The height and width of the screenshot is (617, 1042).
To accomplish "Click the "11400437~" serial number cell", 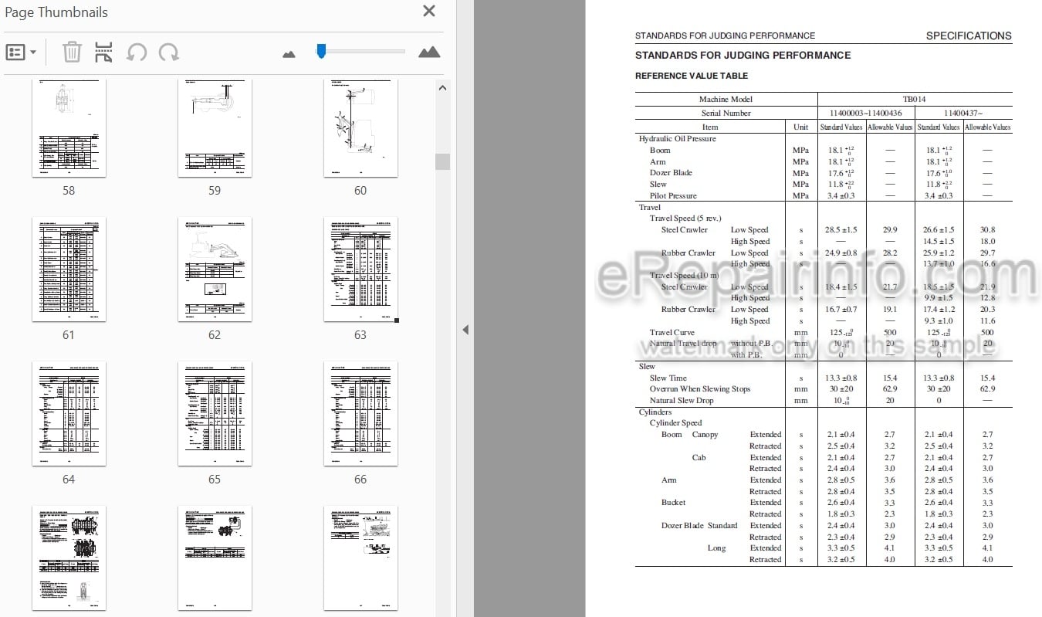I will 963,114.
